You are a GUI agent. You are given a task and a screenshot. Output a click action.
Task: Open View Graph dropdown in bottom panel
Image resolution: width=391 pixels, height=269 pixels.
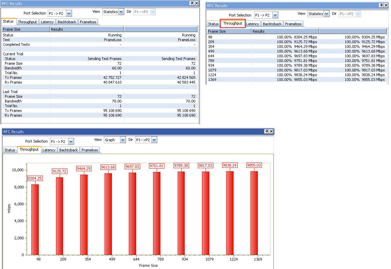123,140
